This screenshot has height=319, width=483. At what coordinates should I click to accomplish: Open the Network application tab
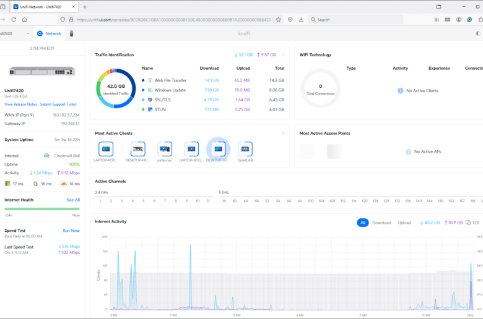pos(49,33)
